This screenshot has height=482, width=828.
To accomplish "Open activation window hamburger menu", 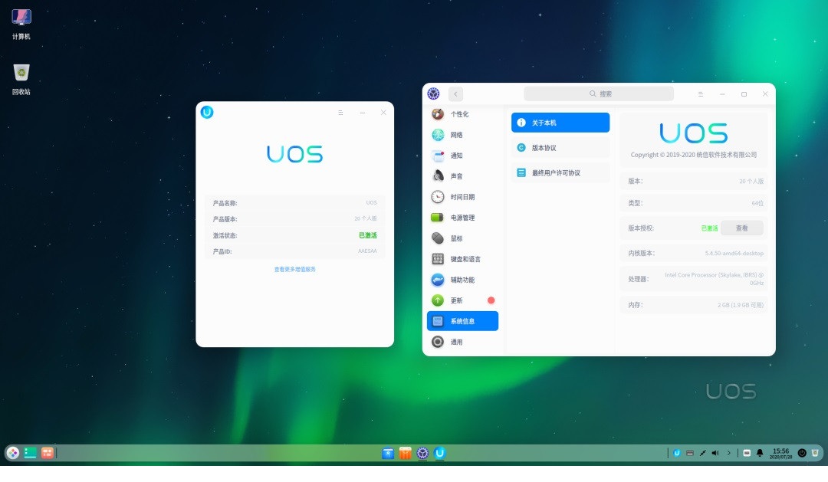I will [340, 113].
